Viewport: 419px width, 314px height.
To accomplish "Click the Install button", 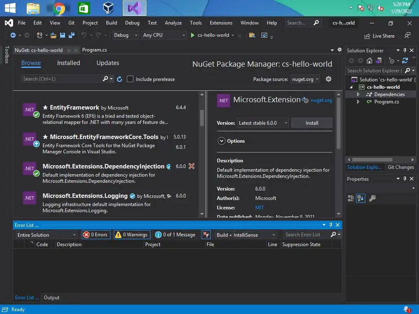I will pos(311,123).
